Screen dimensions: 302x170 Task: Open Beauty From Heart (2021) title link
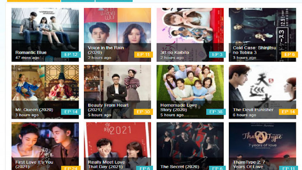click(x=108, y=107)
